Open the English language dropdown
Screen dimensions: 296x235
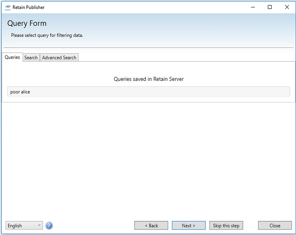click(24, 225)
